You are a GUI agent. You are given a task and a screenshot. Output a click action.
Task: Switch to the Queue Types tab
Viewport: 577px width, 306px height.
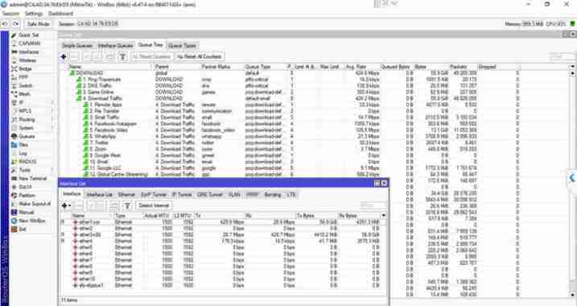(182, 46)
